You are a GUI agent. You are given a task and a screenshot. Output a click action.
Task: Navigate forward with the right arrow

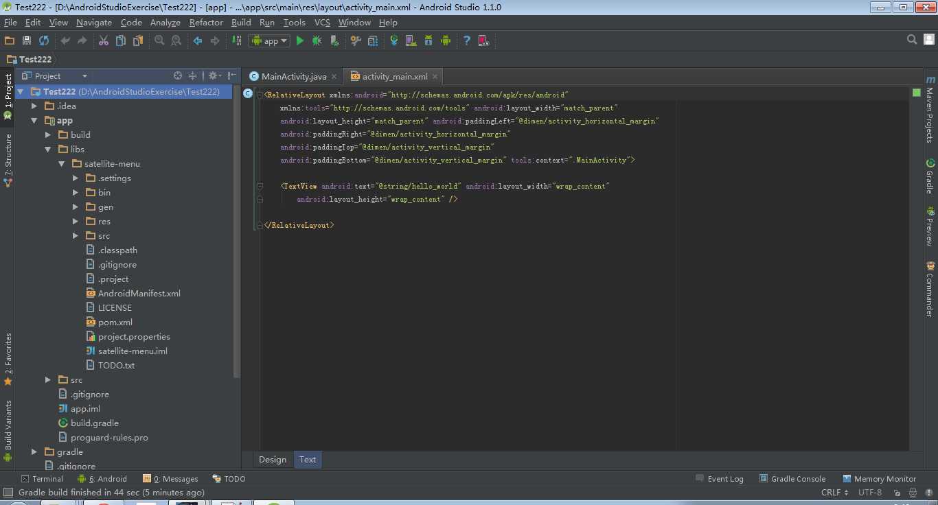[x=215, y=40]
